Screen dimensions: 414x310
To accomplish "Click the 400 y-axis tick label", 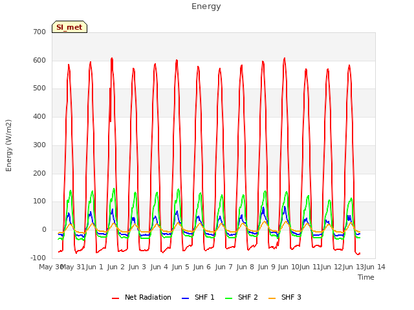I will coord(39,116).
